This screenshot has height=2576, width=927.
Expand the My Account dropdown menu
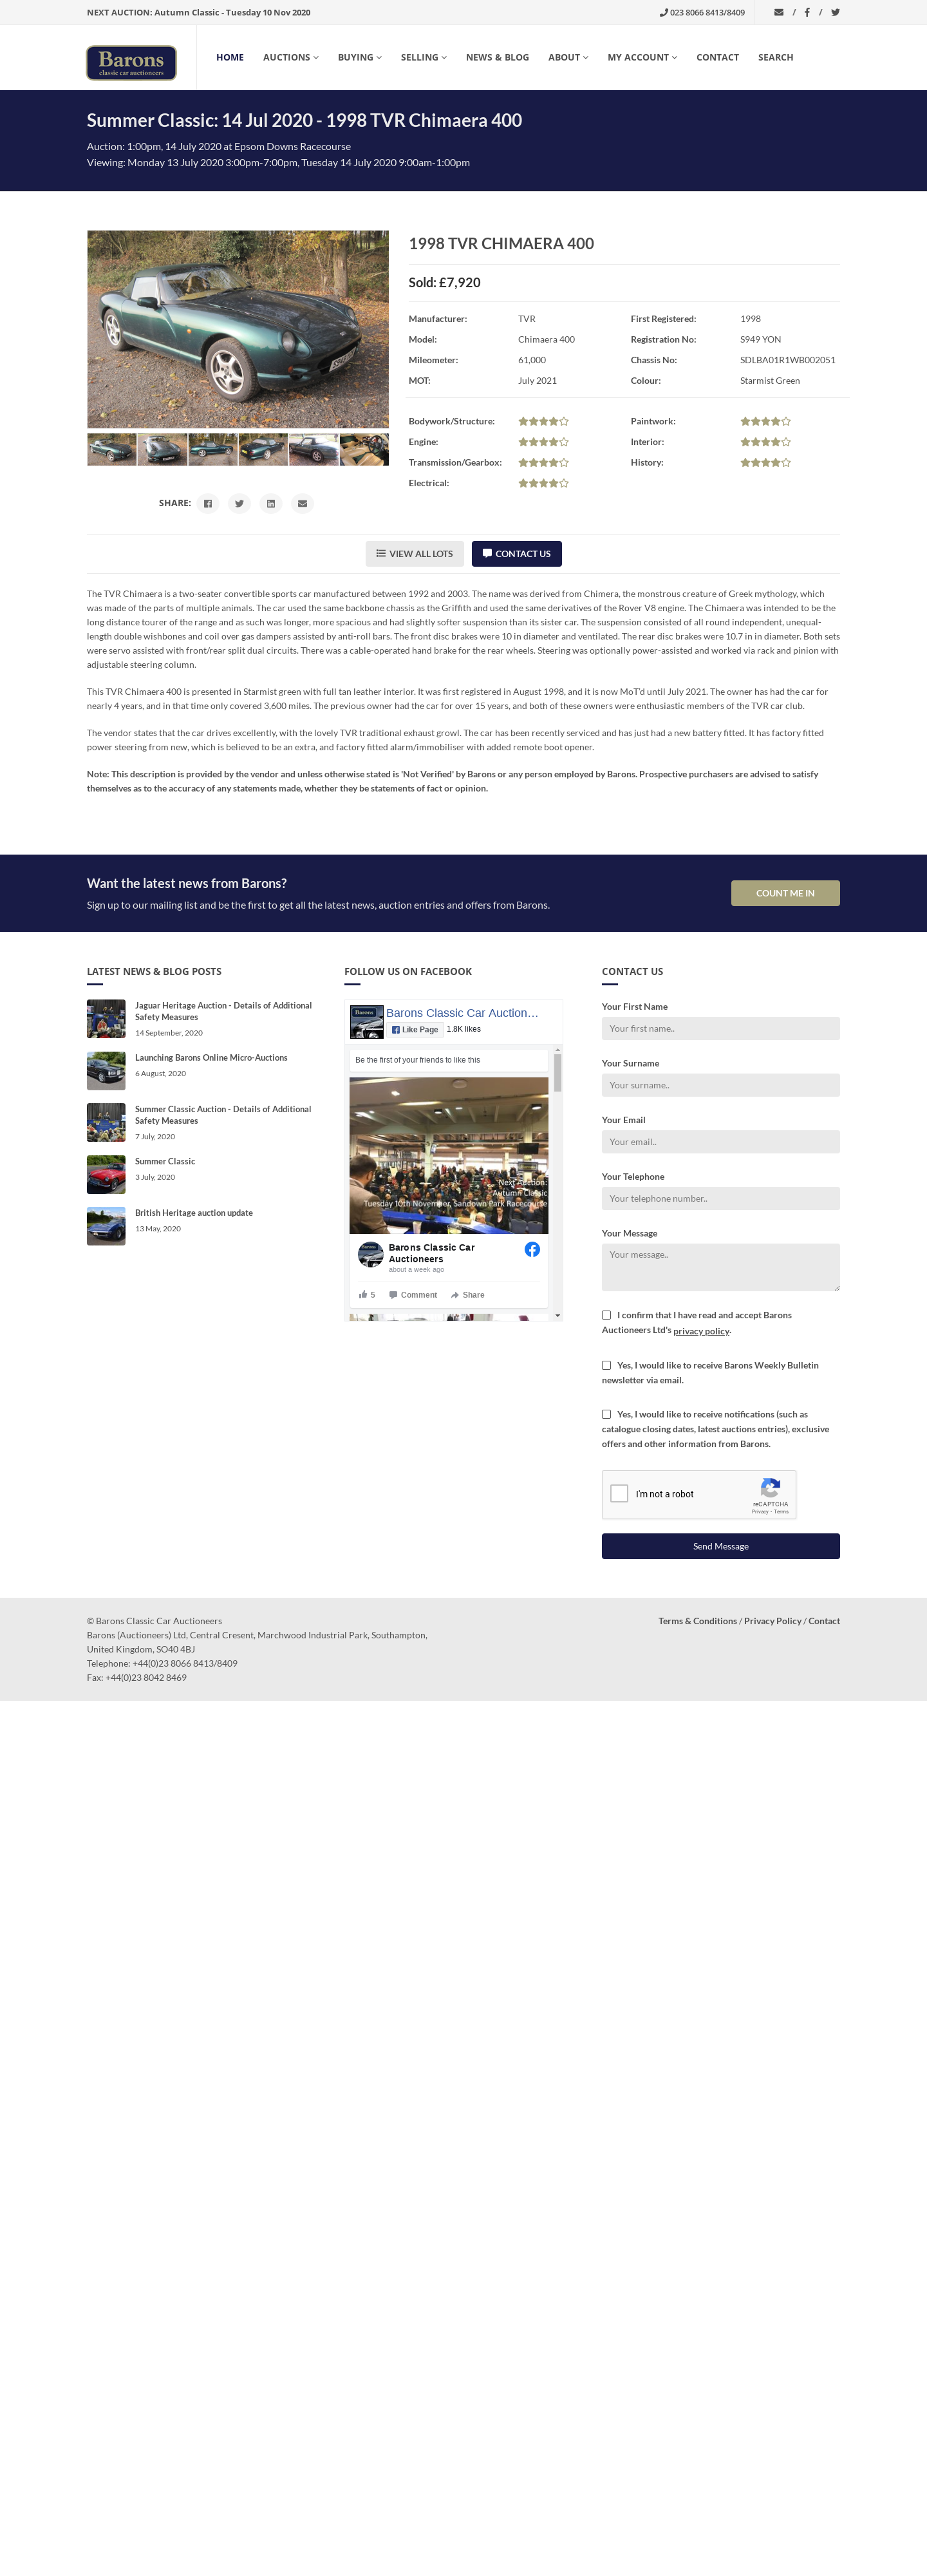[642, 57]
